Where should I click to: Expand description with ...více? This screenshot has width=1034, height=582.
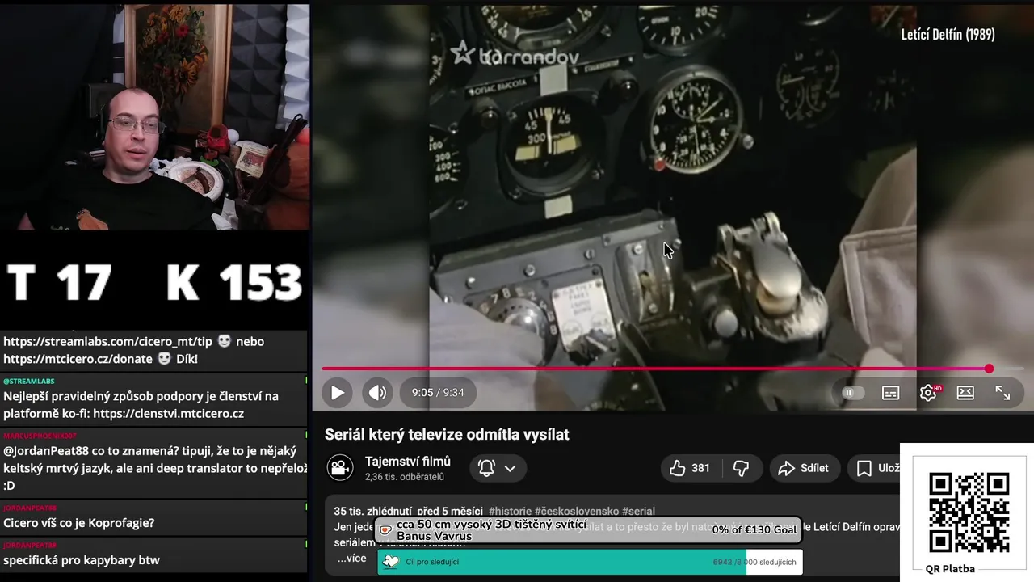351,559
